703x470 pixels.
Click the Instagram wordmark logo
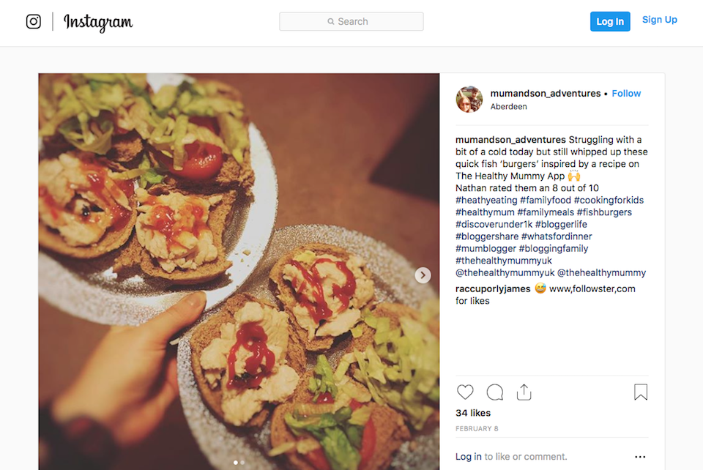tap(100, 23)
